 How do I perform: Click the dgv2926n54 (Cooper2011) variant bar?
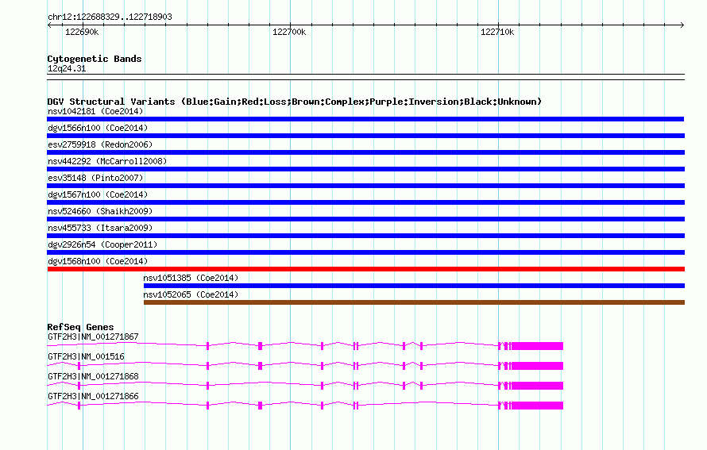tap(365, 252)
